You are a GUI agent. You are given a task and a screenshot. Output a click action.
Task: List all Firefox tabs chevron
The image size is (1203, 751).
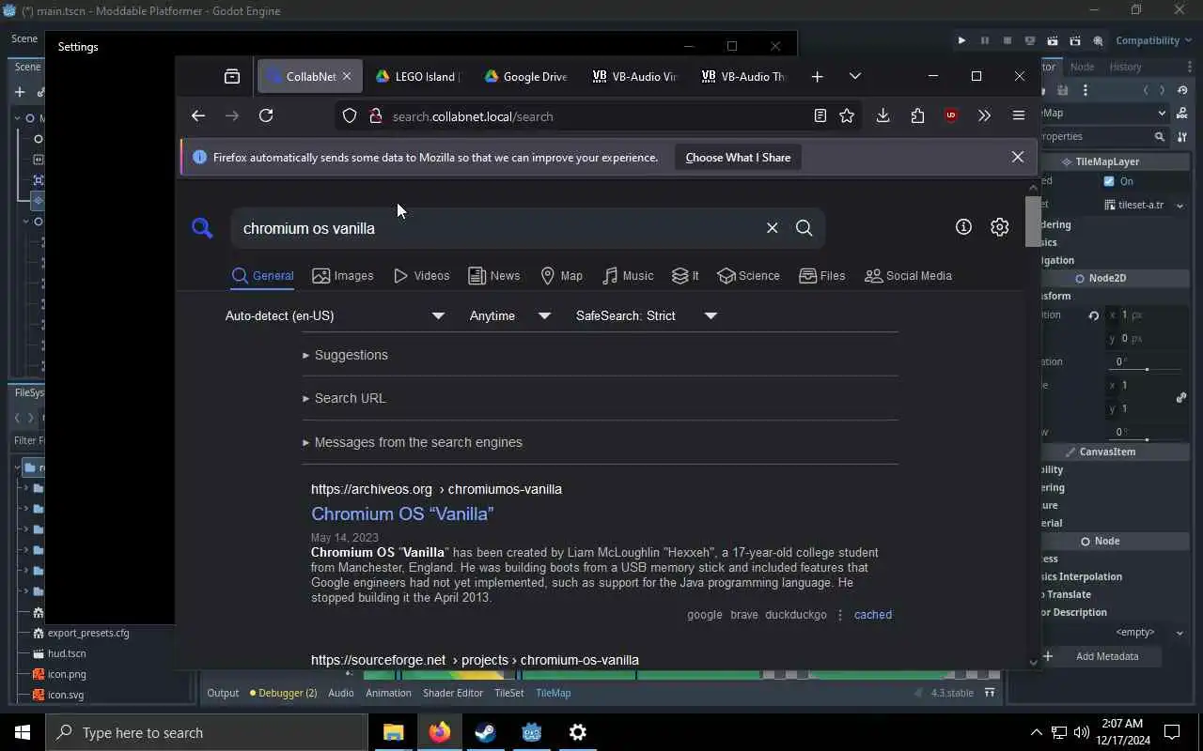pyautogui.click(x=854, y=76)
